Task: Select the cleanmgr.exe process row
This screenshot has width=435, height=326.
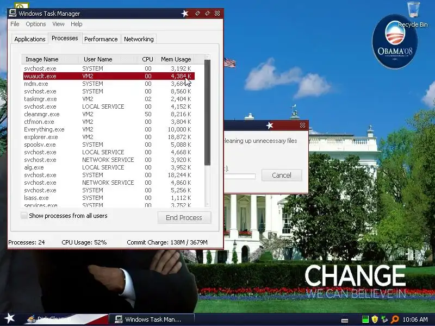Action: click(109, 114)
